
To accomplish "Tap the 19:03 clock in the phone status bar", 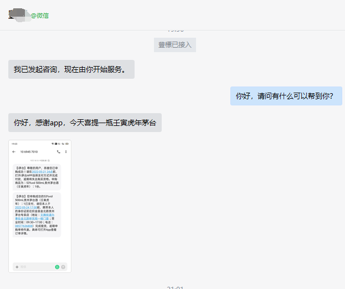I will [14, 144].
